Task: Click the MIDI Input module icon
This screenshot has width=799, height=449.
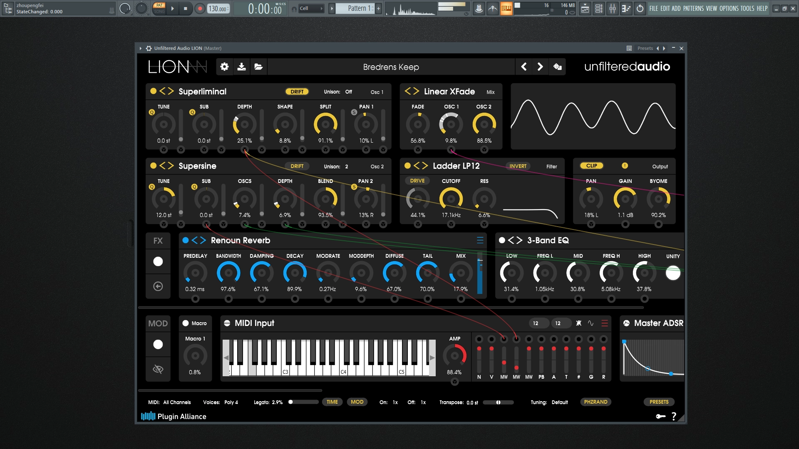Action: 227,323
